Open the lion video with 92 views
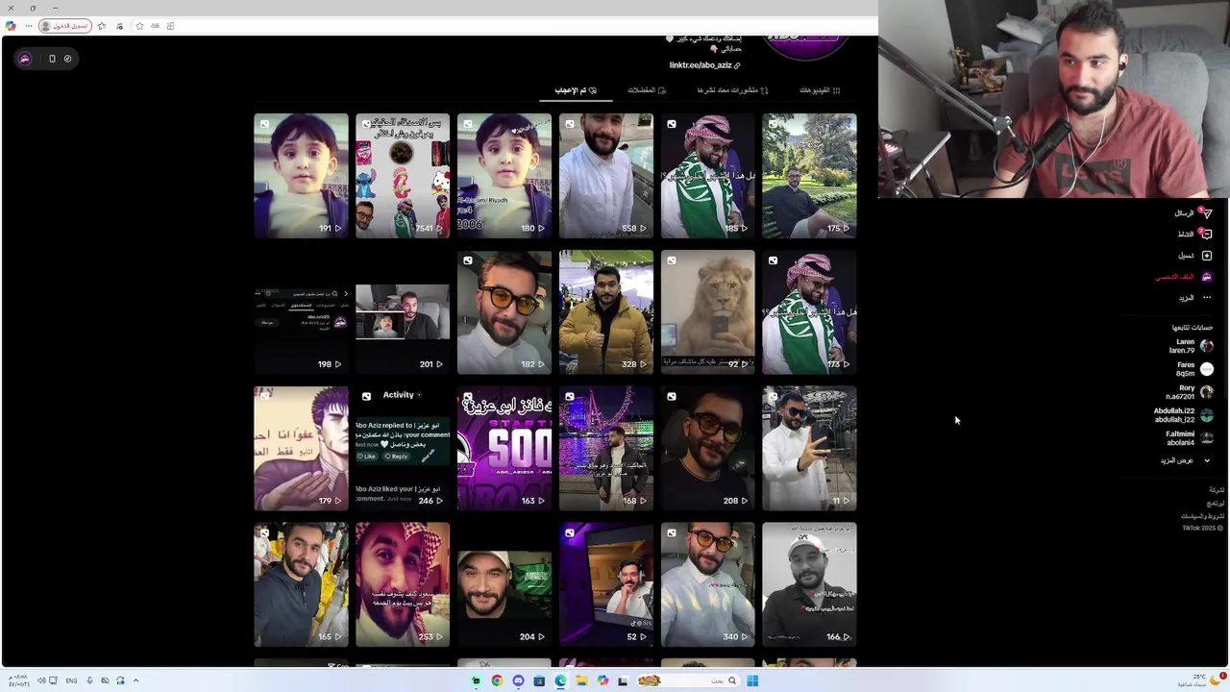Screen dimensions: 1230x692 tap(708, 312)
